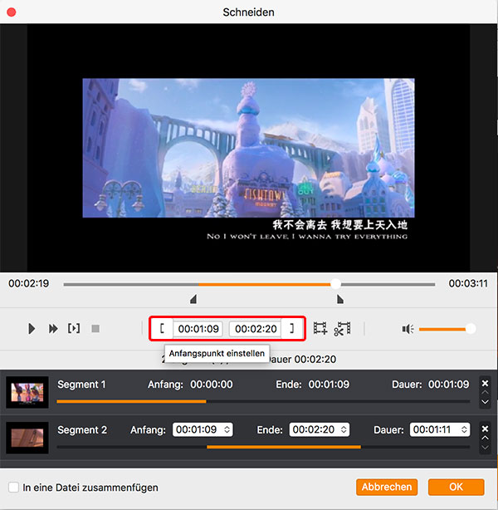498x510 pixels.
Task: Click the 'Segment 1' label
Action: [x=81, y=385]
